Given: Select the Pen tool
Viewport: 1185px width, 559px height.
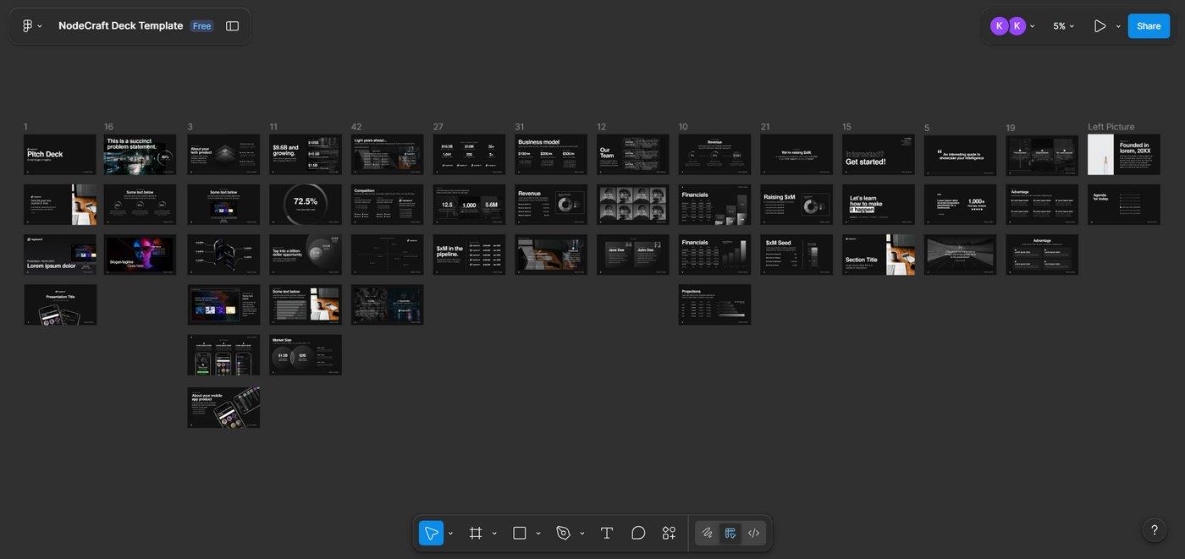Looking at the screenshot, I should [563, 533].
